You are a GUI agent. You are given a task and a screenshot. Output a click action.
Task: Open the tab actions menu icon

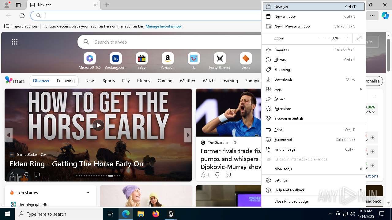coord(18,5)
